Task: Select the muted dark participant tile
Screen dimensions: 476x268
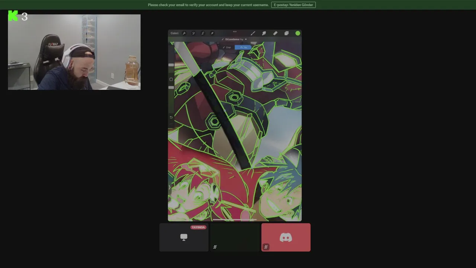Action: click(x=235, y=237)
